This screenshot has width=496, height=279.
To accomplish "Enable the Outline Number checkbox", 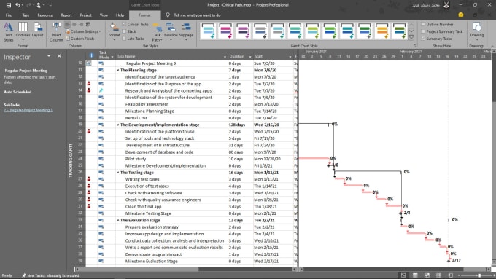I will coord(423,24).
